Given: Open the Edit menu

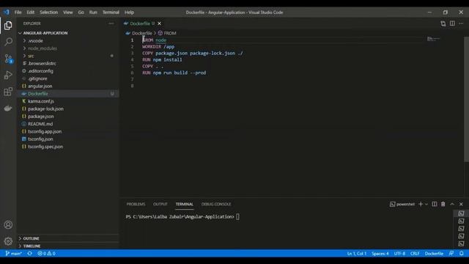Looking at the screenshot, I should 31,12.
